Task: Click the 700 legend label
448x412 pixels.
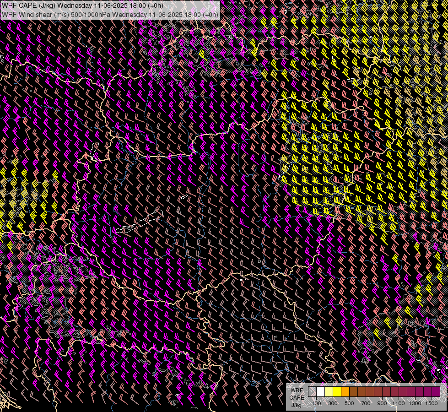Action: coord(366,403)
